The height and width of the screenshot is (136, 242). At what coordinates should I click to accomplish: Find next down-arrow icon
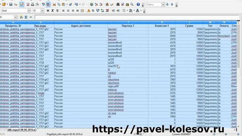pos(167,5)
